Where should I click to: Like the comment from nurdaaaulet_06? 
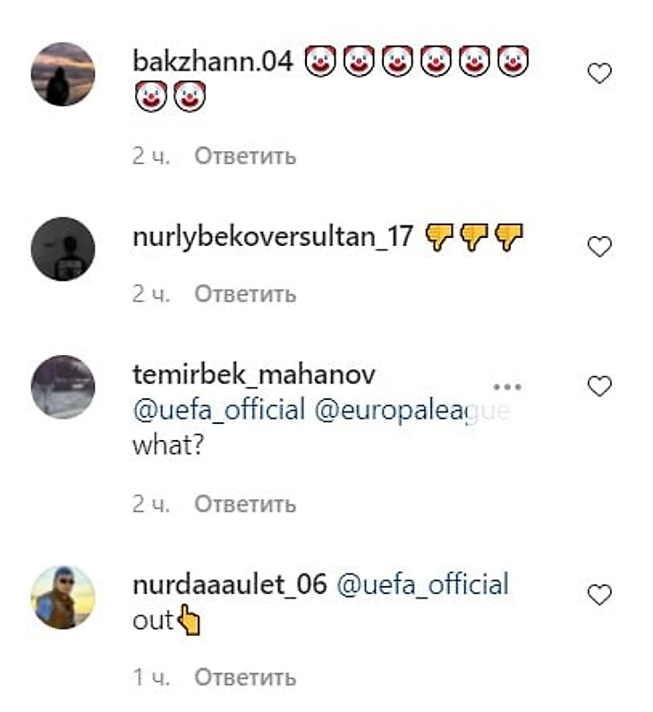pos(599,595)
